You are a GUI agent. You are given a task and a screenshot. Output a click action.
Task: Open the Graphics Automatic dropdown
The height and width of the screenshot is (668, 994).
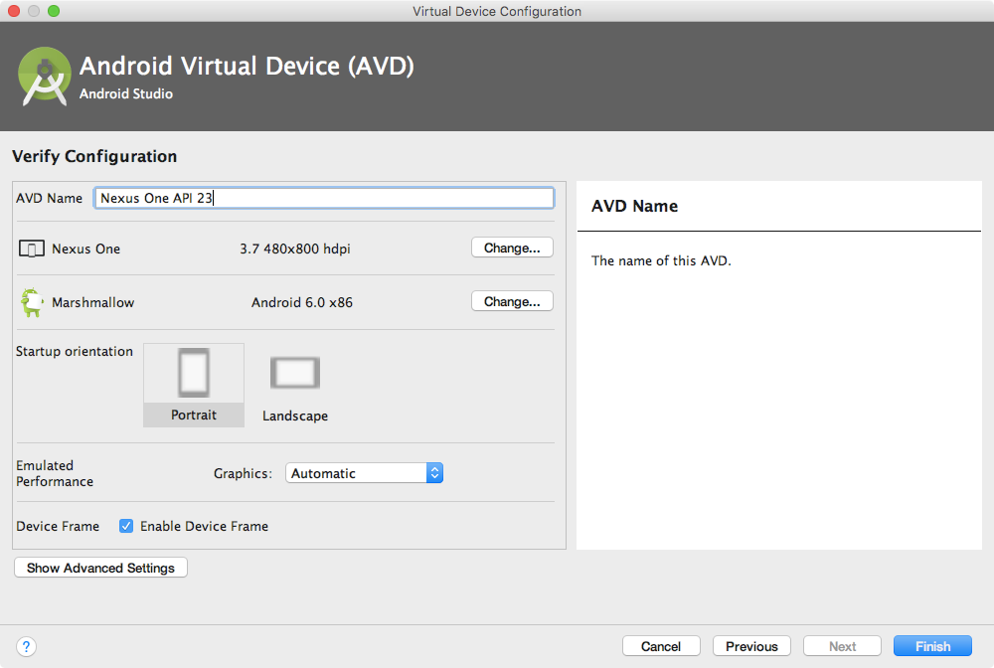pos(364,473)
